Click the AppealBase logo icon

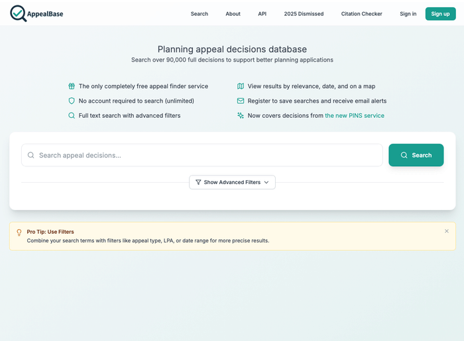point(19,13)
